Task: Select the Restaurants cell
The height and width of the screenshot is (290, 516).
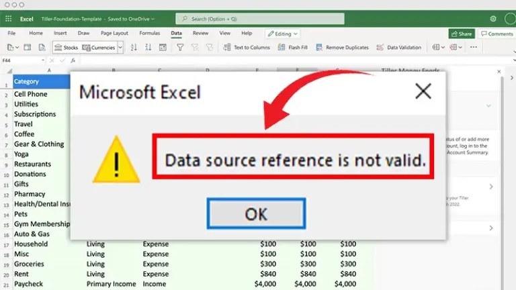Action: click(42, 164)
